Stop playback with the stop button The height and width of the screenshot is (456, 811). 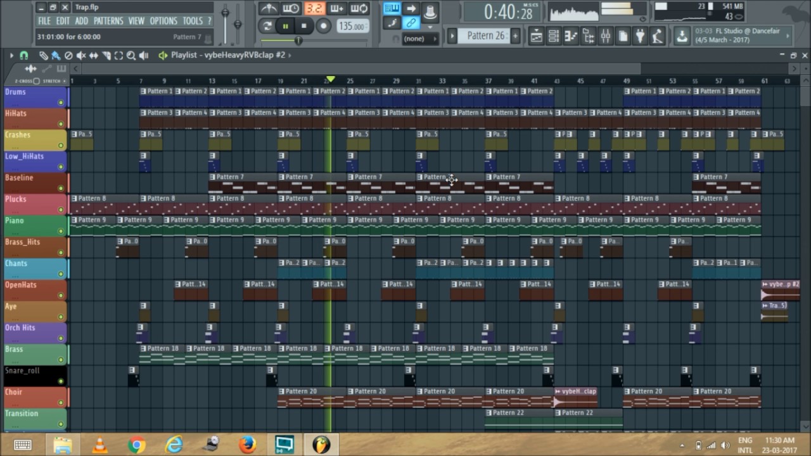[x=304, y=26]
